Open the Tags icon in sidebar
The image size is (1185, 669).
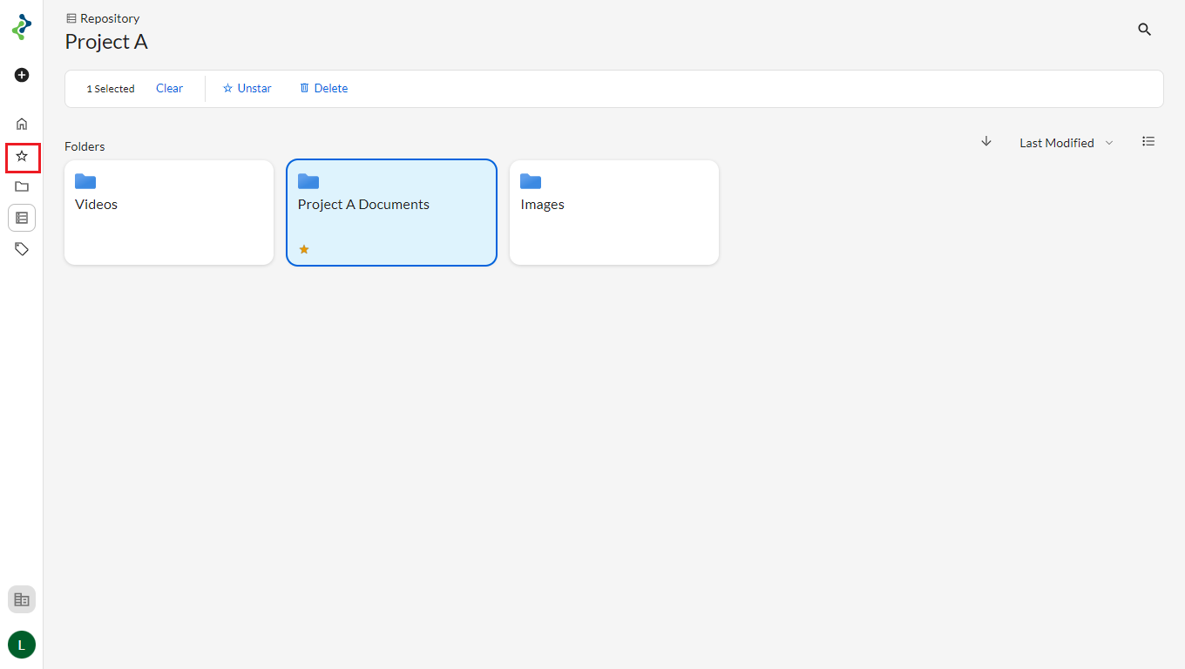point(22,249)
